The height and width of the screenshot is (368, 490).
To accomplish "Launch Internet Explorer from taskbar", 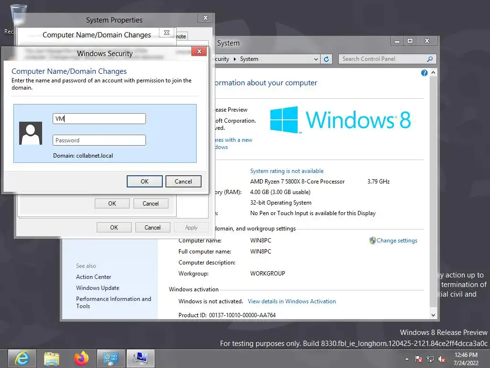I will [22, 358].
